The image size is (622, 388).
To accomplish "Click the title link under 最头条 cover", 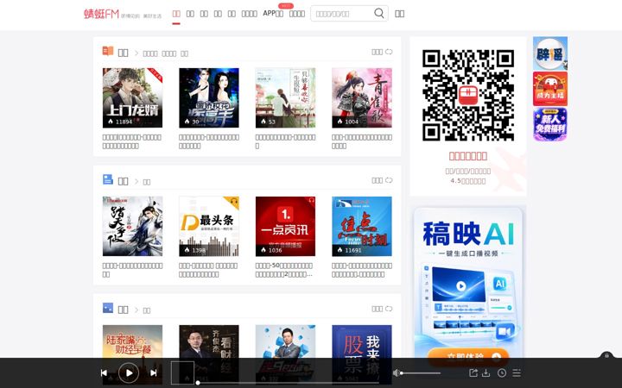I will pos(208,270).
